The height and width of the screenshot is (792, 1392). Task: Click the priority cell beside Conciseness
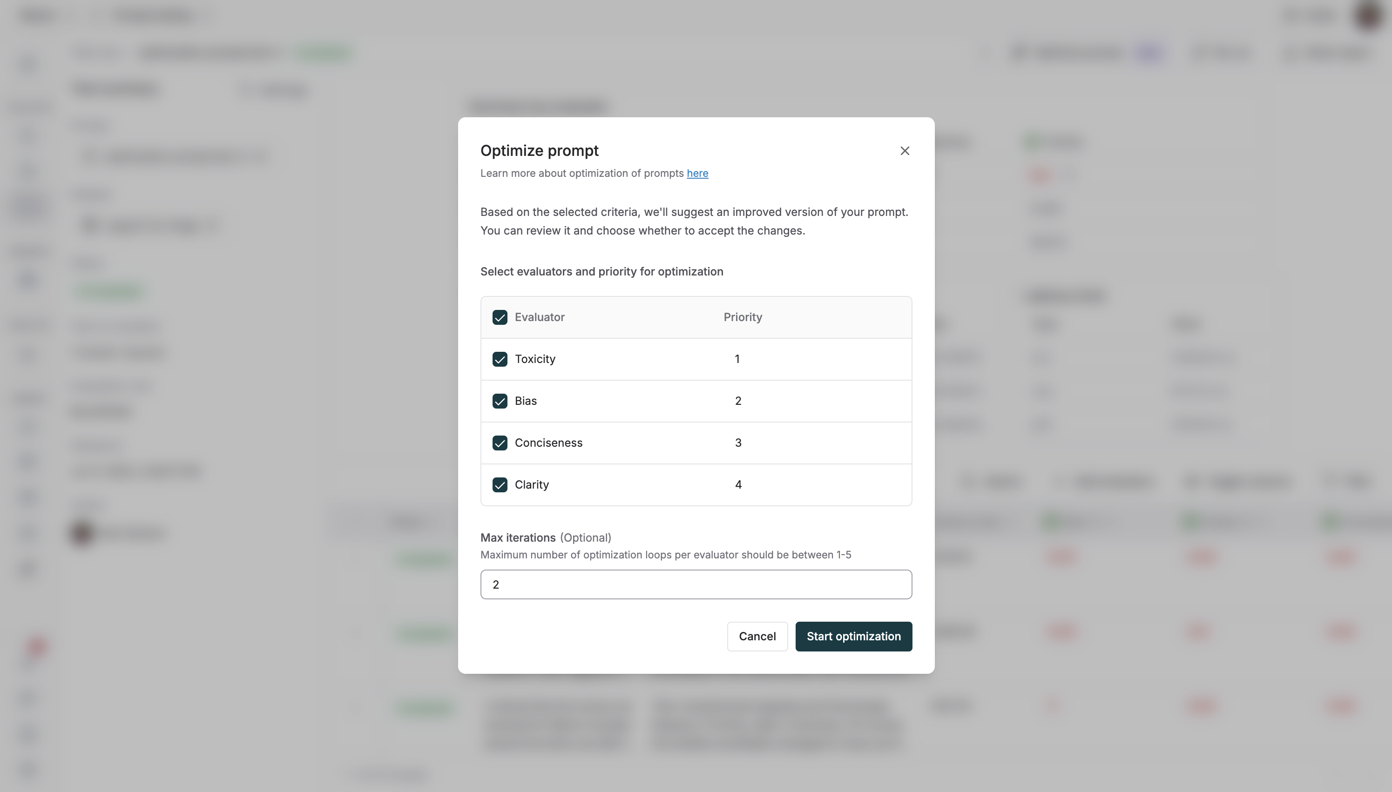coord(738,443)
